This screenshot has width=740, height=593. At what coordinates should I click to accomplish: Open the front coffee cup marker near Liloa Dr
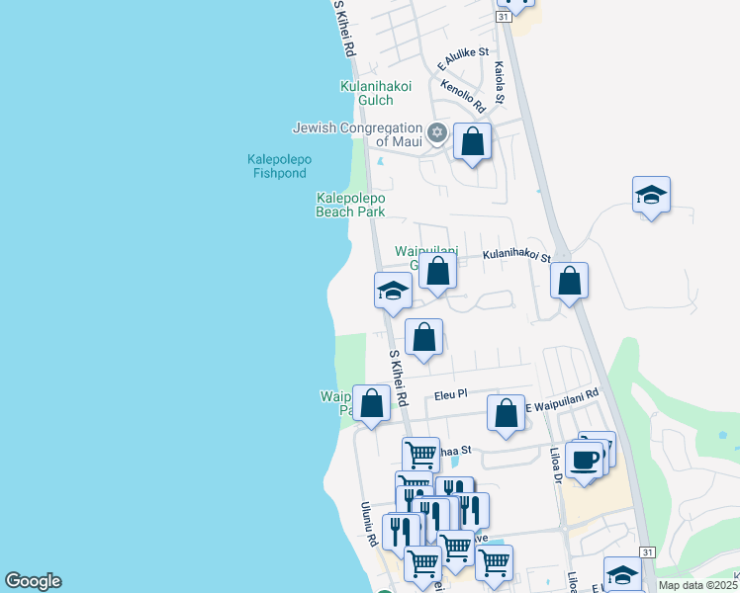[585, 463]
